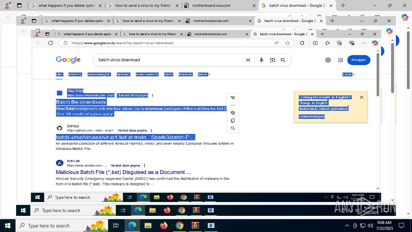Open site info lock icon beside google.co.ck URL
The height and width of the screenshot is (232, 412).
(x=65, y=43)
